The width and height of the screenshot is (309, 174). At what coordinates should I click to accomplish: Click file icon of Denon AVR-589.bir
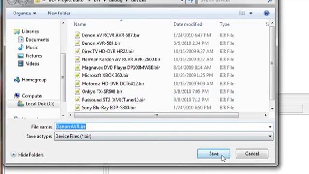tap(77, 43)
